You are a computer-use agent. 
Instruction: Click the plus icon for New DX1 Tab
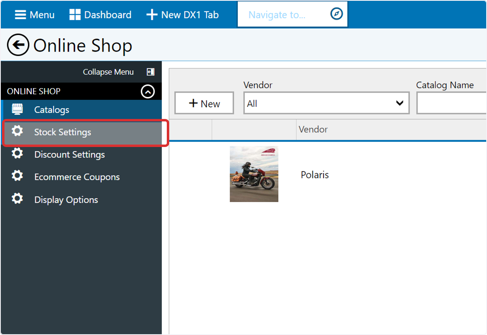coord(152,15)
